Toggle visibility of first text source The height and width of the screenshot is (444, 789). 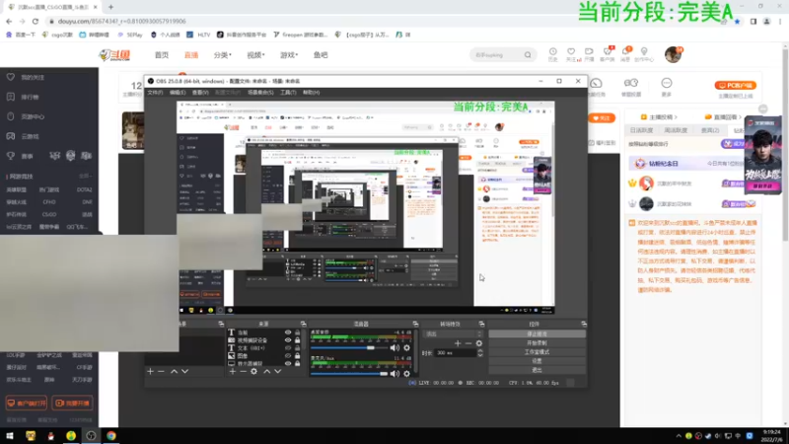288,333
